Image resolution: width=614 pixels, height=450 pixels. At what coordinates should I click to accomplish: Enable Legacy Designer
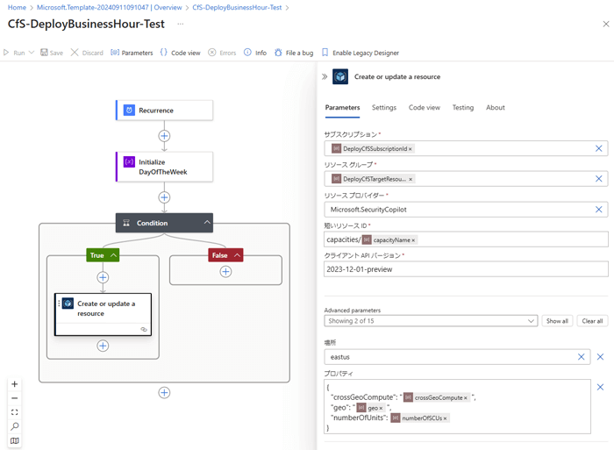click(361, 53)
